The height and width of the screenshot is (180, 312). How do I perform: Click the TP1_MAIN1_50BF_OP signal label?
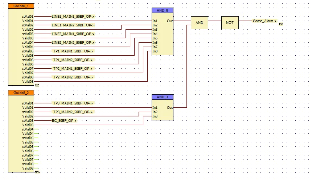click(73, 51)
